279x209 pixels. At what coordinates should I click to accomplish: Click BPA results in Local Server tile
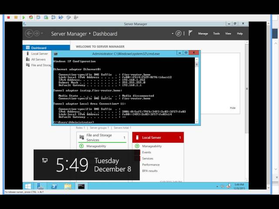[x=150, y=171]
